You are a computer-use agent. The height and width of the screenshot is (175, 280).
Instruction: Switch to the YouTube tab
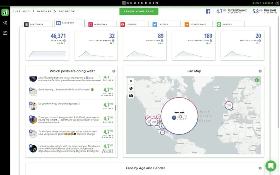click(134, 24)
